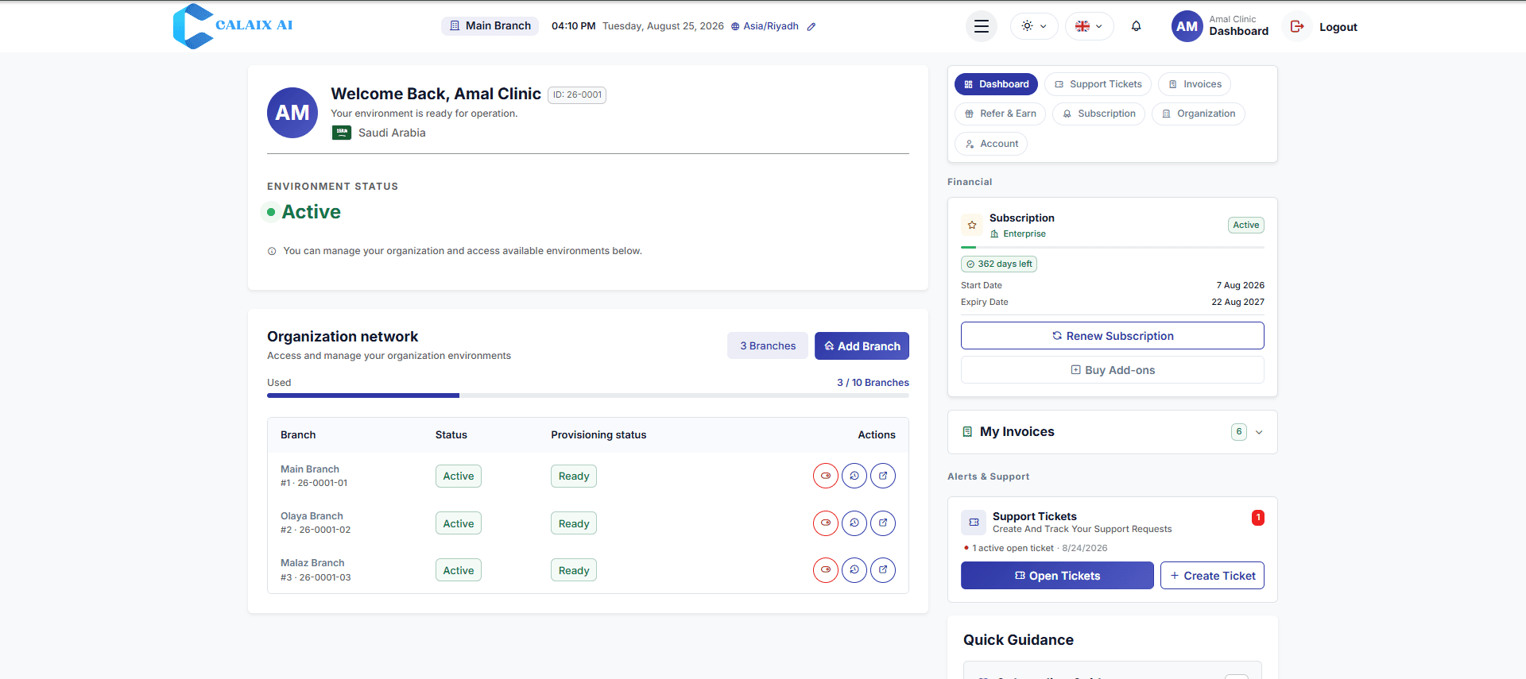The height and width of the screenshot is (679, 1526).
Task: Open the language flag dropdown
Action: (1089, 26)
